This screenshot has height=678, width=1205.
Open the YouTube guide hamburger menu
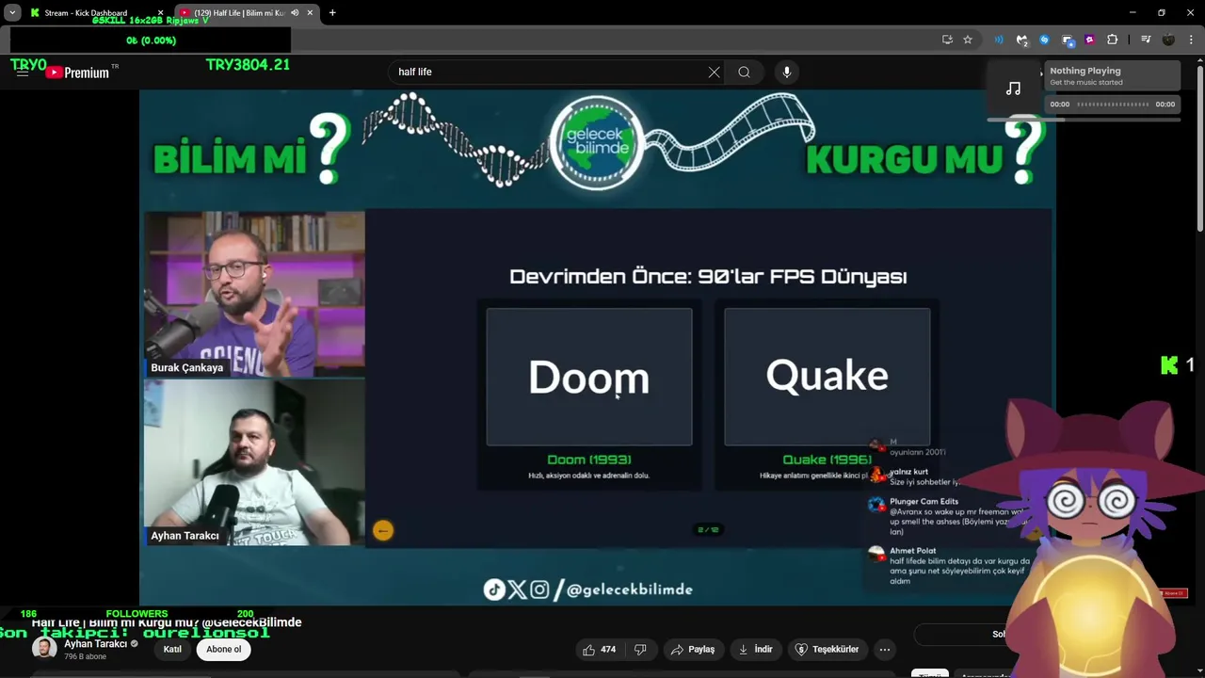tap(22, 72)
